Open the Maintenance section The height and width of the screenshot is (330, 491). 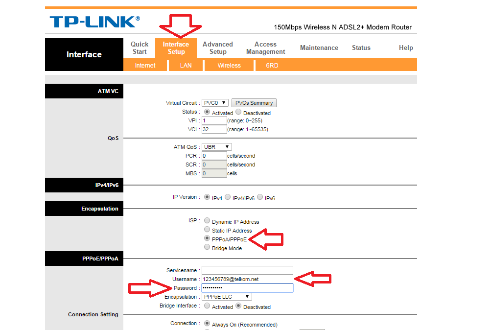click(319, 47)
